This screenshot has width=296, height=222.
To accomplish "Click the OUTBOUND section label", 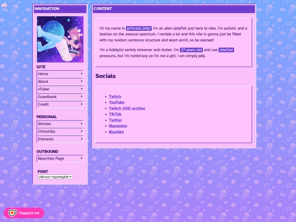I will point(47,152).
